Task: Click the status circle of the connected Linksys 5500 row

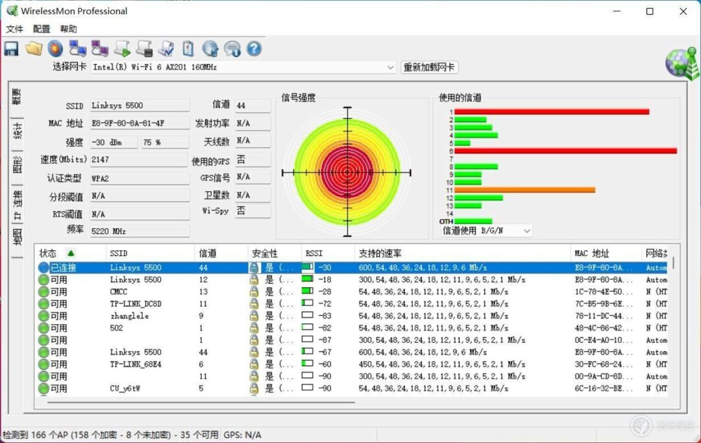Action: [43, 268]
